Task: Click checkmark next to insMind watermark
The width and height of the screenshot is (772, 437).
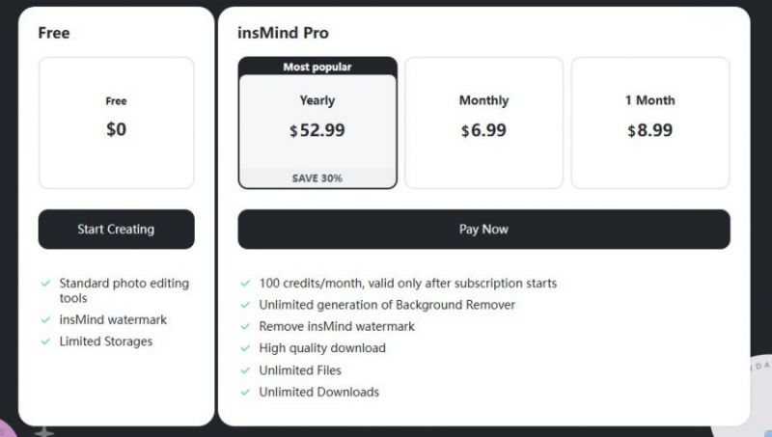Action: pos(45,320)
